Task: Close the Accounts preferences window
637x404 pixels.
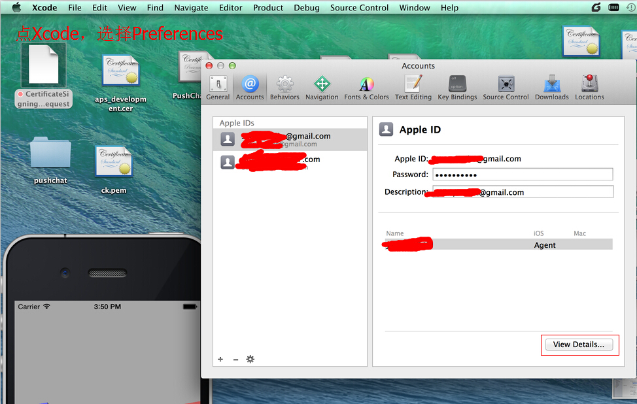Action: (209, 66)
